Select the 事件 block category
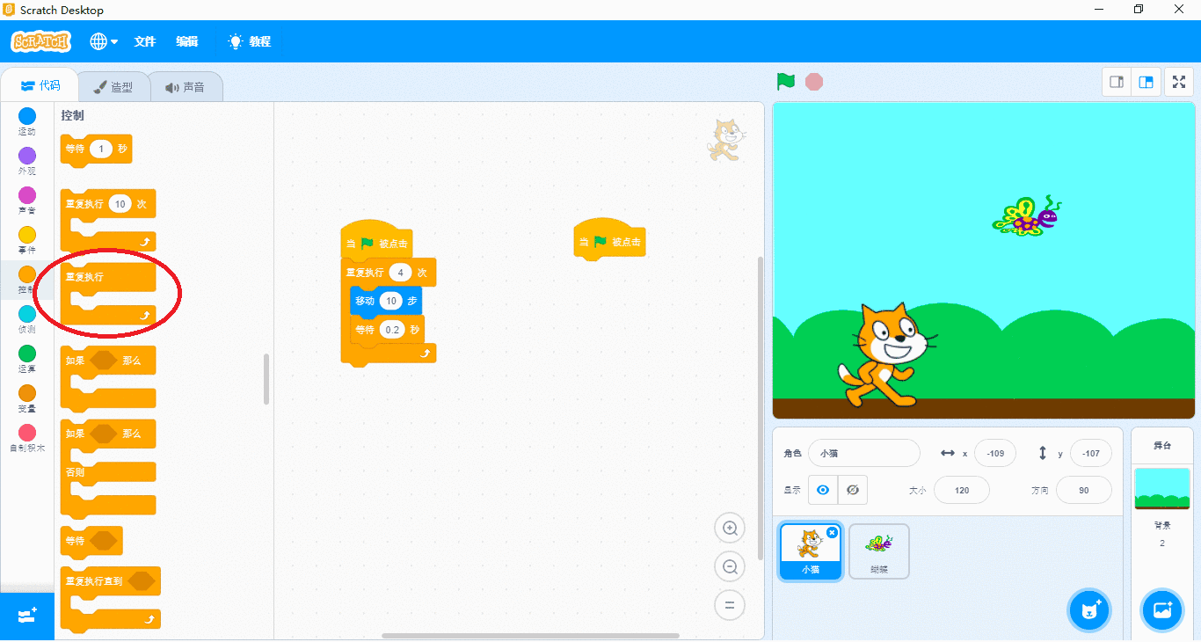1201x642 pixels. [27, 240]
